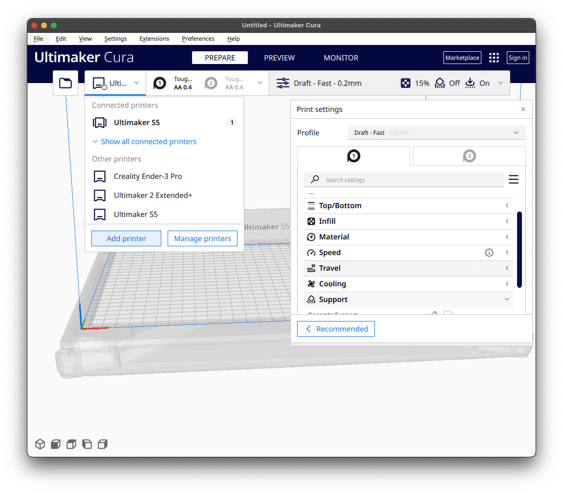Open the Ultimaker apps grid icon
The height and width of the screenshot is (493, 563).
point(494,58)
